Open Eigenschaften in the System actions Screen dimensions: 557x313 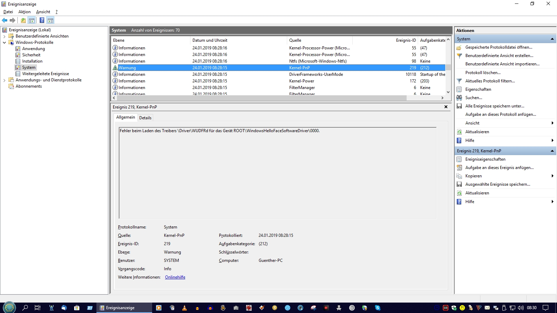pos(478,89)
